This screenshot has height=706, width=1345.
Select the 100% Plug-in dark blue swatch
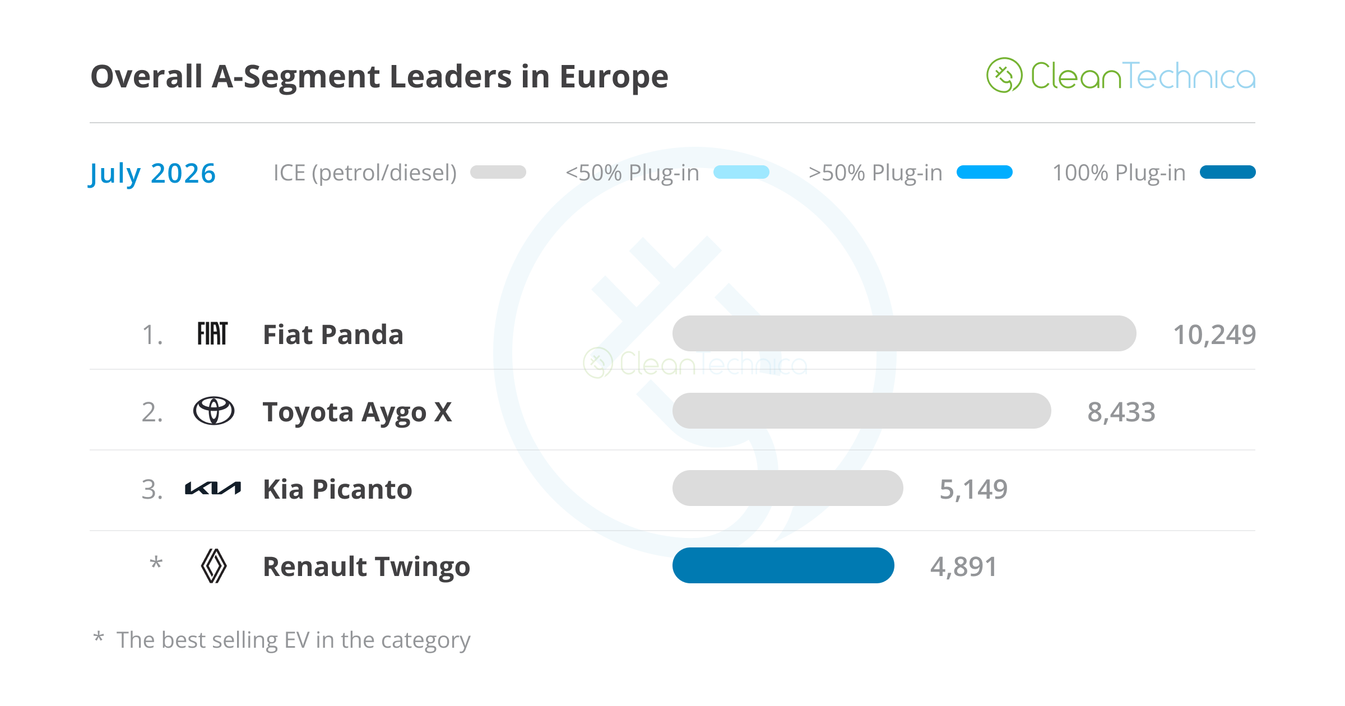tap(1228, 172)
